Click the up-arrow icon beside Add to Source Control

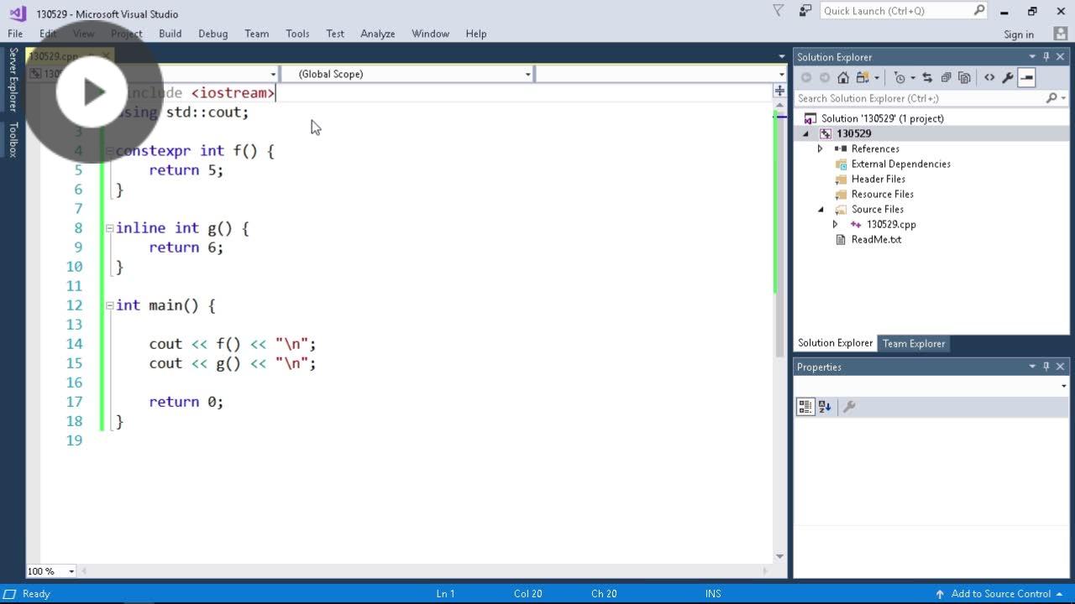click(940, 593)
